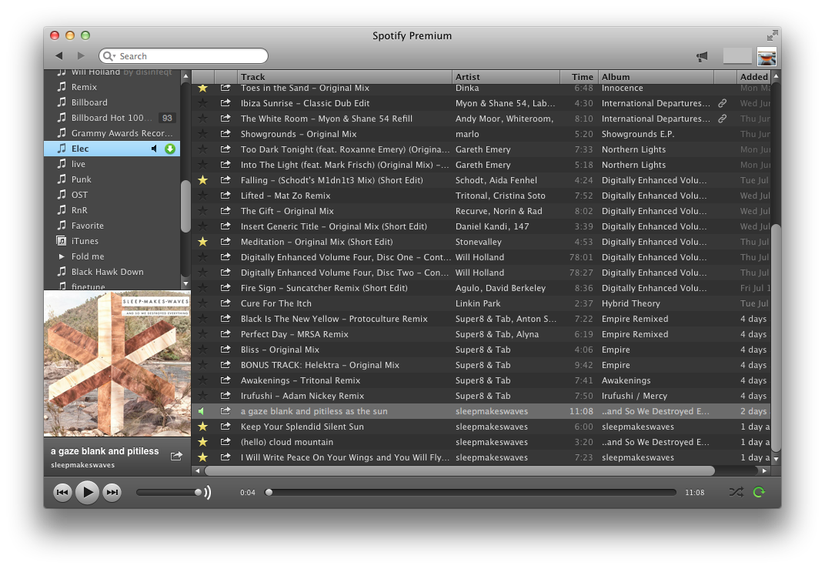Unstar Toes in the Sand track
The width and height of the screenshot is (825, 569).
click(x=202, y=88)
